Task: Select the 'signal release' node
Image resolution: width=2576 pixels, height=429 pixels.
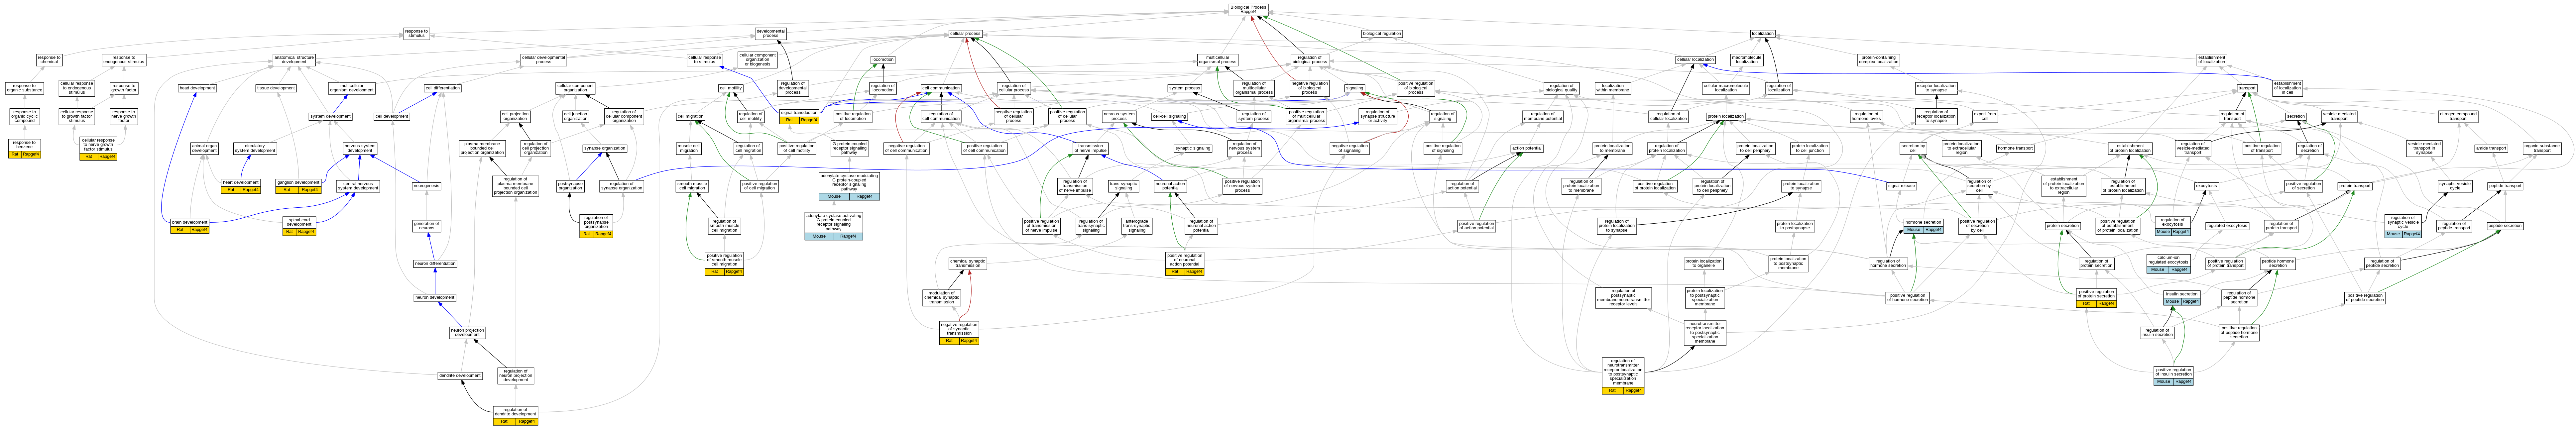Action: tap(1901, 186)
